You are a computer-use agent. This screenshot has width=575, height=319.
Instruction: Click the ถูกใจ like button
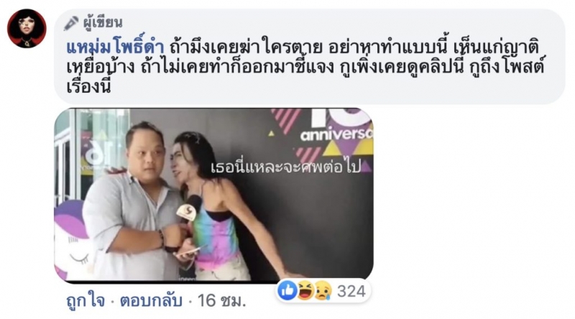click(x=86, y=302)
